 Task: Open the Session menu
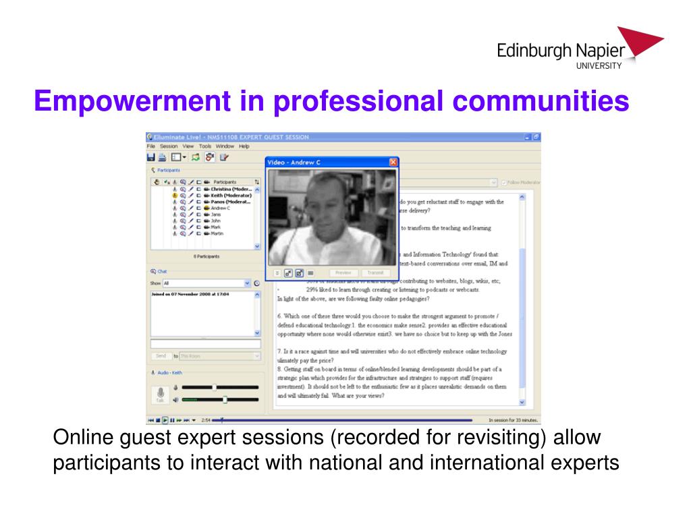click(x=169, y=146)
